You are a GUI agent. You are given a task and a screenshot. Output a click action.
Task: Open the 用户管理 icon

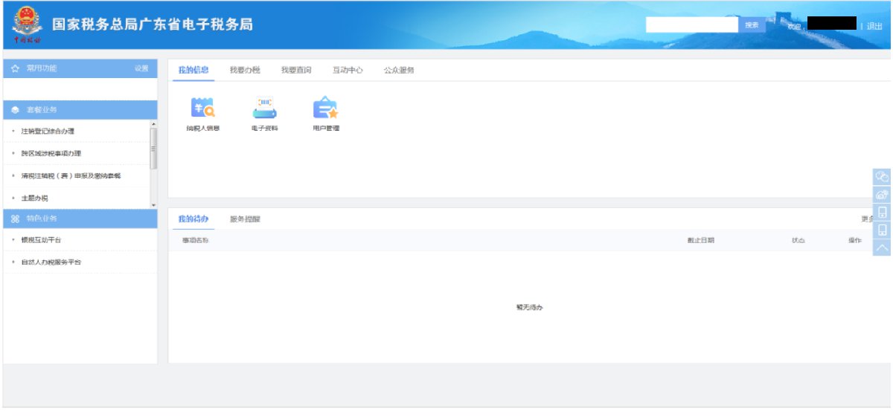325,109
